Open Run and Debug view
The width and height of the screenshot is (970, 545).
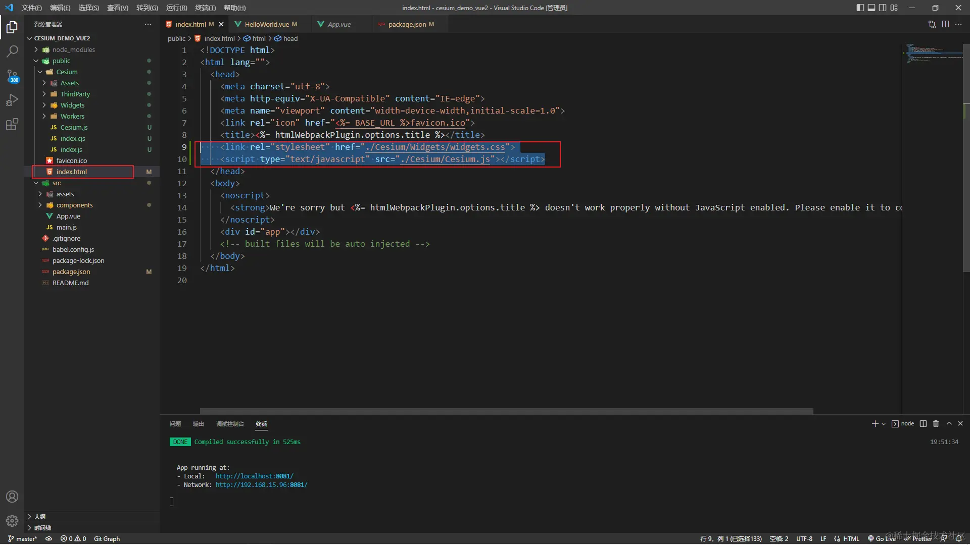pos(12,100)
